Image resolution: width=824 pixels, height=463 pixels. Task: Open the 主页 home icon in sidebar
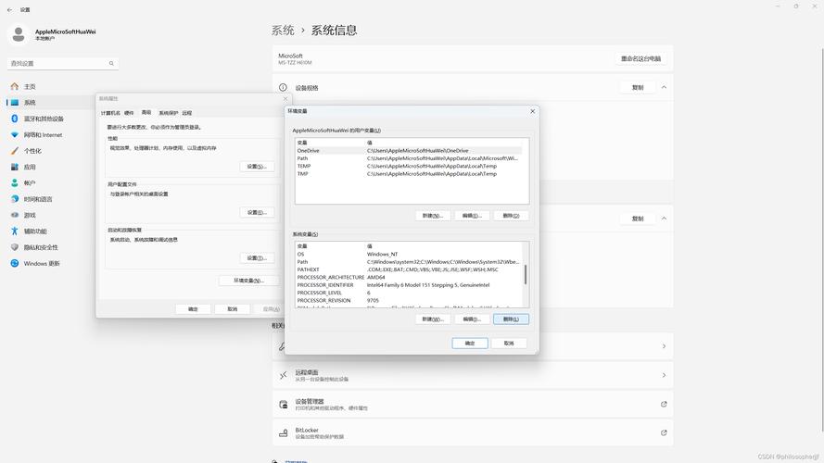15,87
